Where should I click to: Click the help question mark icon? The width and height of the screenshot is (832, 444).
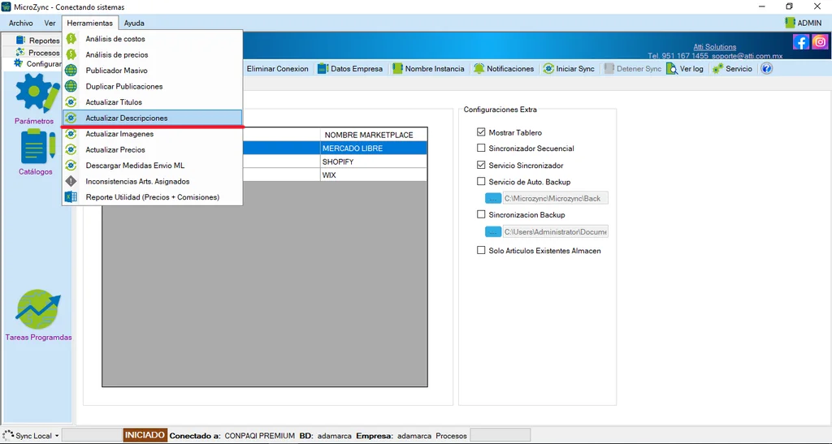coord(766,68)
